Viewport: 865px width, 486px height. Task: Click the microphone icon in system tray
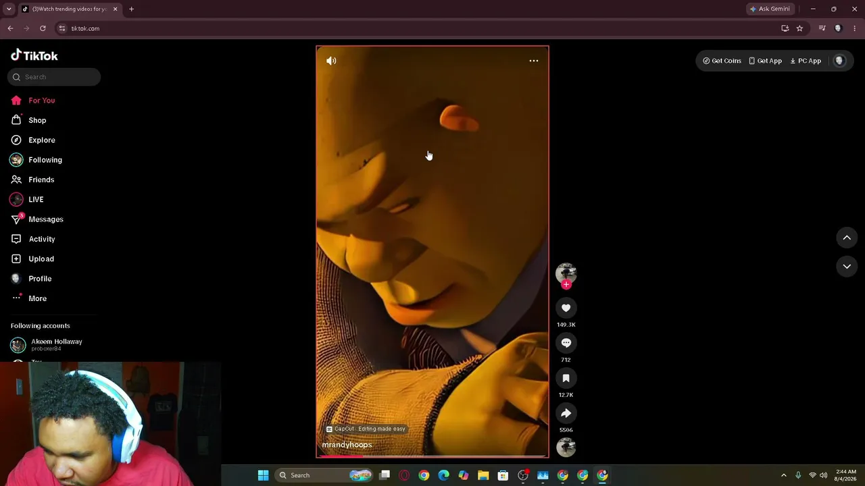(798, 475)
